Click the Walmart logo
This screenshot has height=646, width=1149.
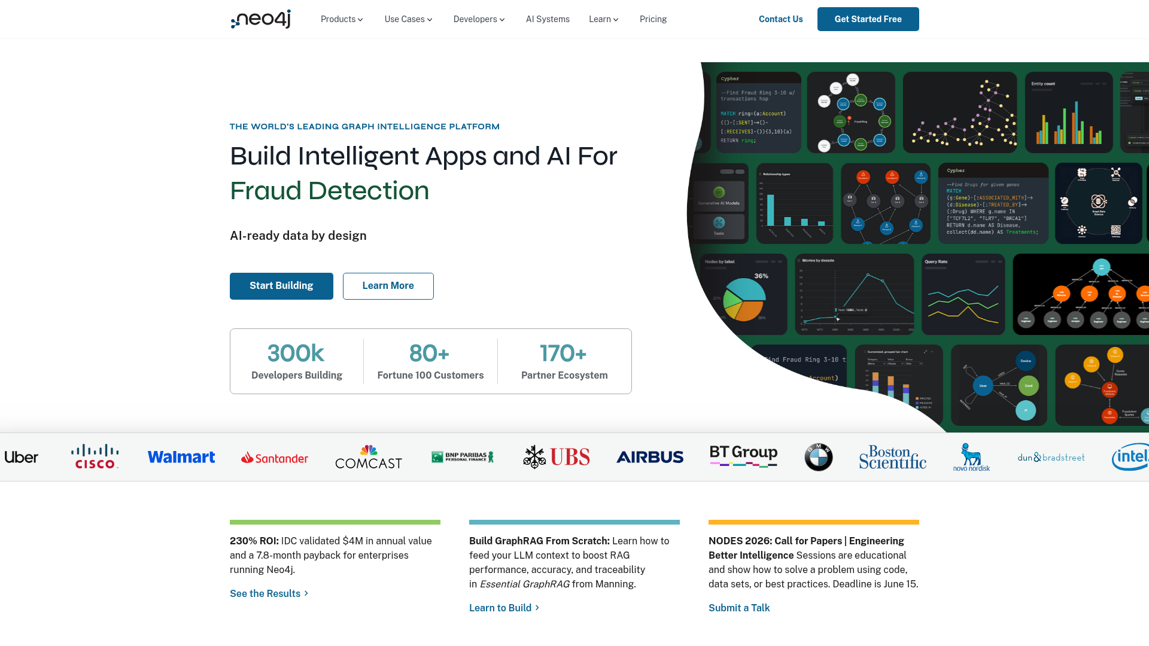point(181,457)
